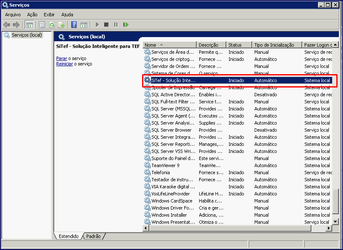This screenshot has height=250, width=343.
Task: Select Serviços (local) in the console tree
Action: click(27, 35)
